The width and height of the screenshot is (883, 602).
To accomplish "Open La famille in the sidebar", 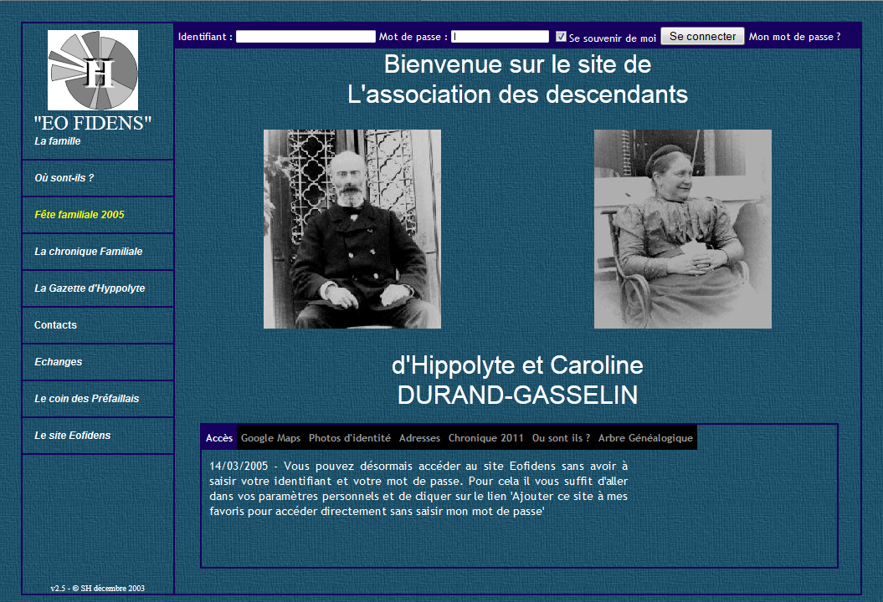I will pos(58,141).
